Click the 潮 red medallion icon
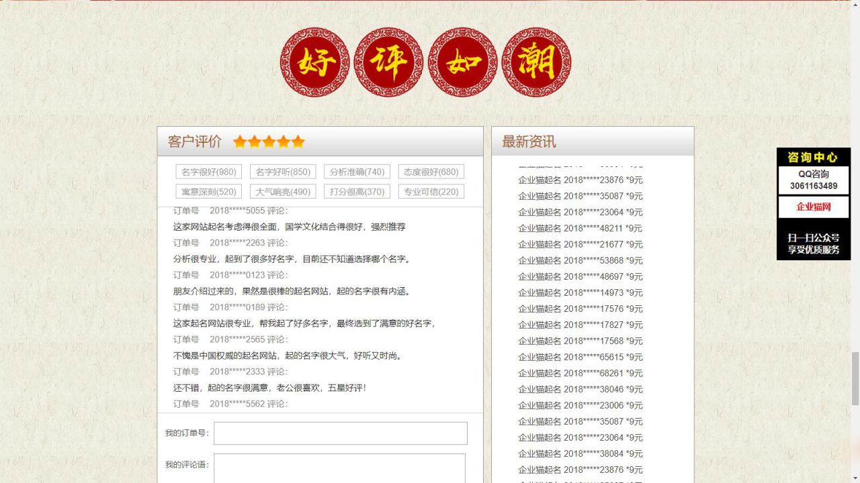This screenshot has width=860, height=483. coord(535,62)
